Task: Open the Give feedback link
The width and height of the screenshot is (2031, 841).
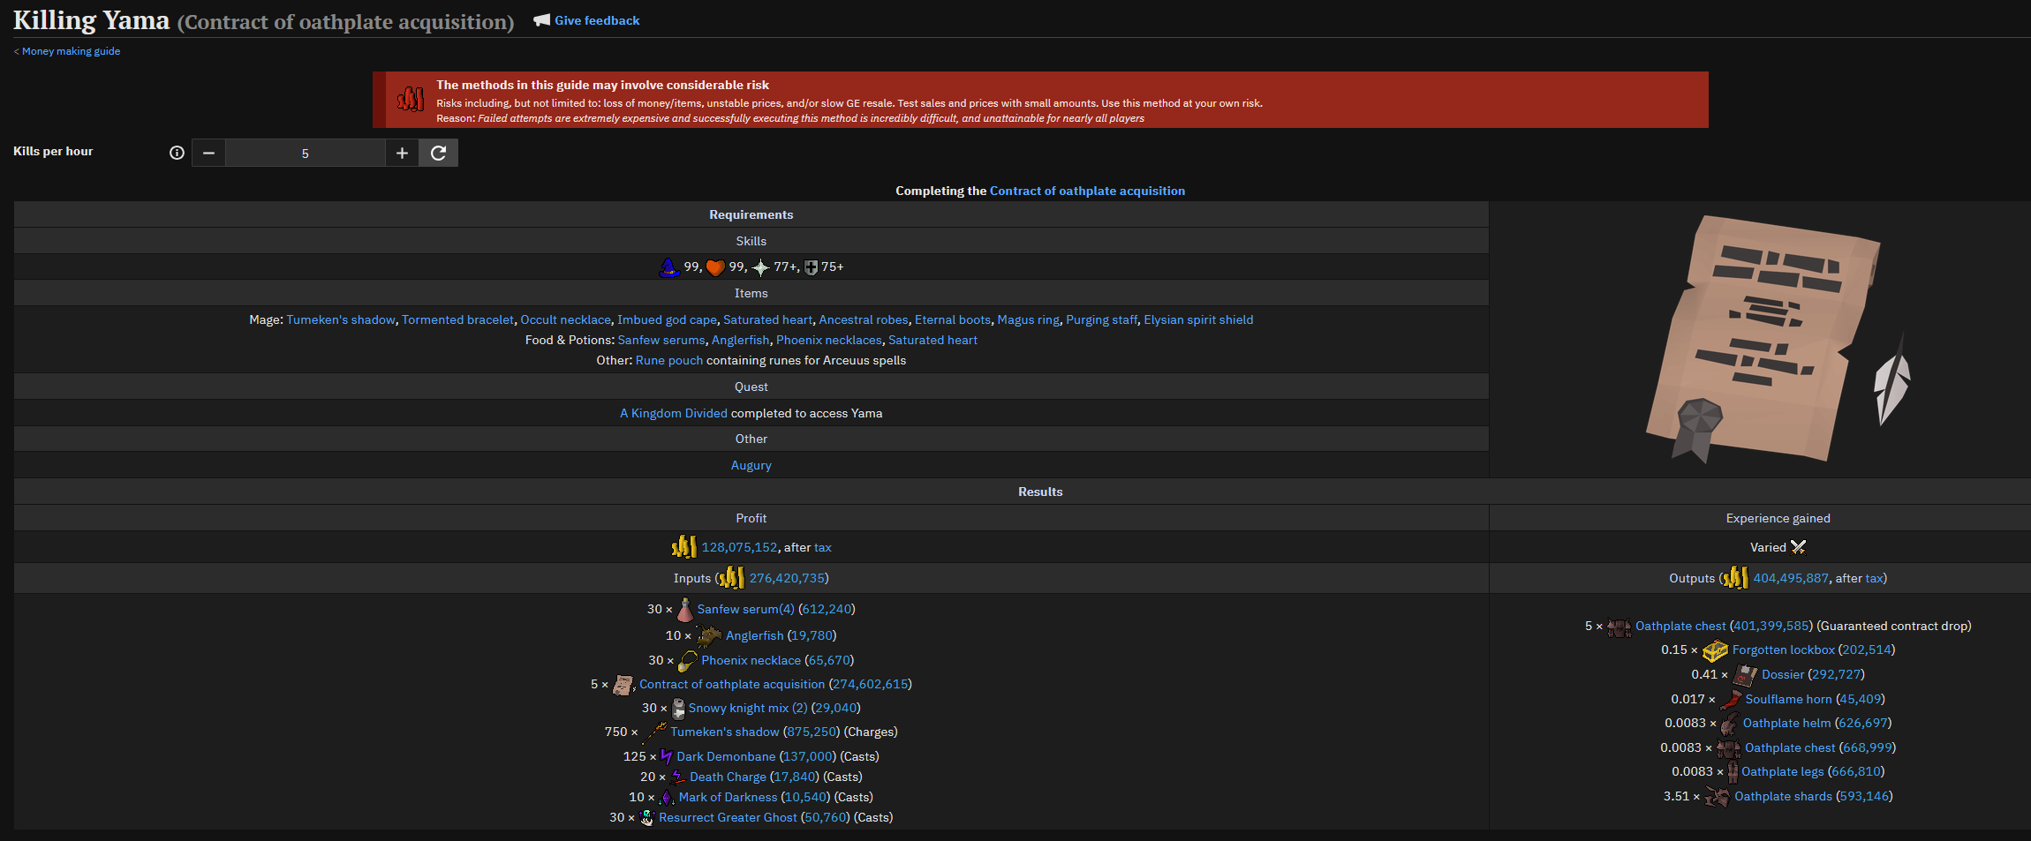Action: coord(597,20)
